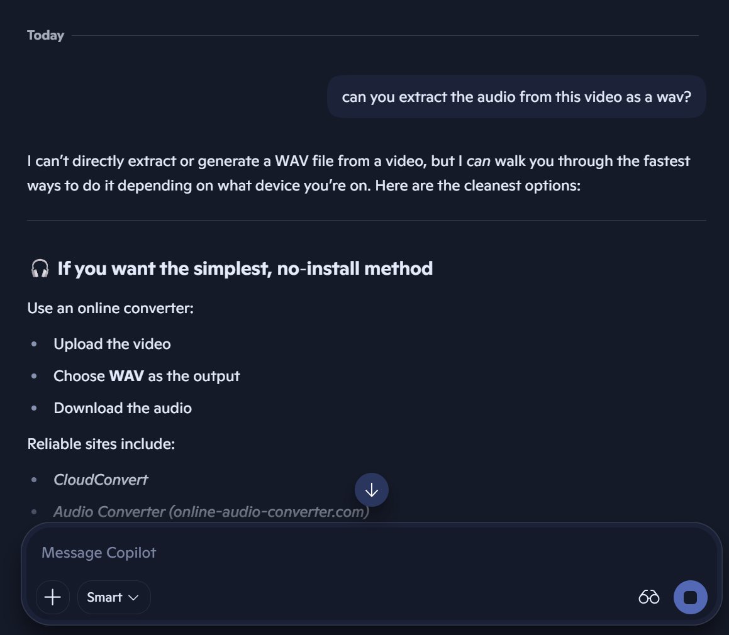
Task: Click the 'Download the audio' bullet
Action: (123, 408)
